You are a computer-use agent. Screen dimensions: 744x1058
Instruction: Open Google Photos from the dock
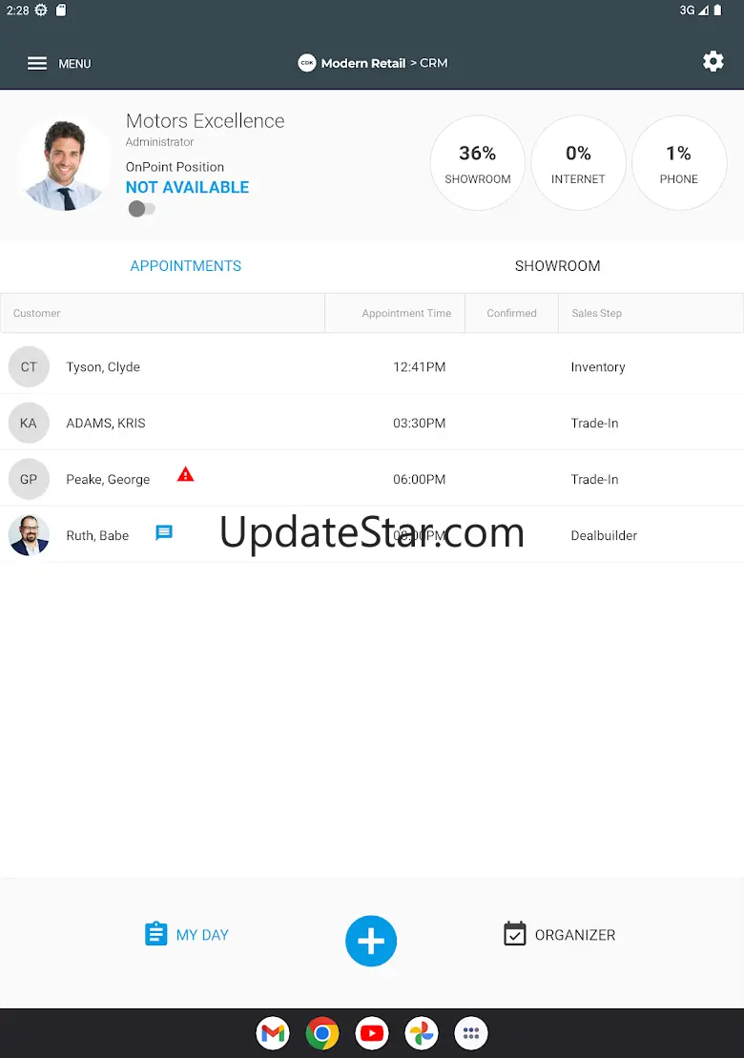pos(422,1033)
